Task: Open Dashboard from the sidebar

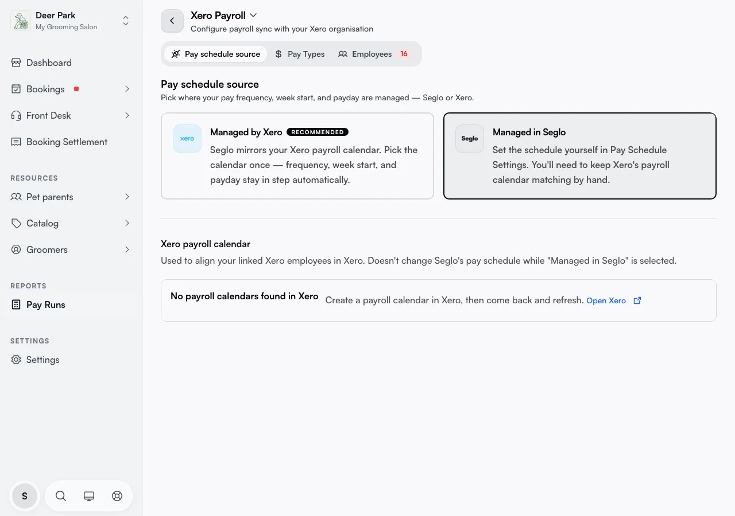Action: pyautogui.click(x=71, y=62)
